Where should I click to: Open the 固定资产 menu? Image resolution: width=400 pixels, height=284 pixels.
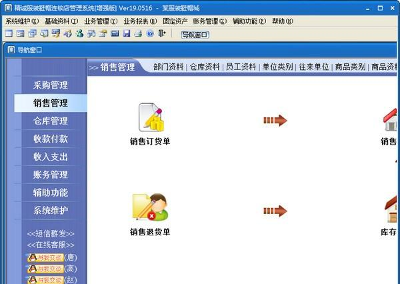[175, 21]
